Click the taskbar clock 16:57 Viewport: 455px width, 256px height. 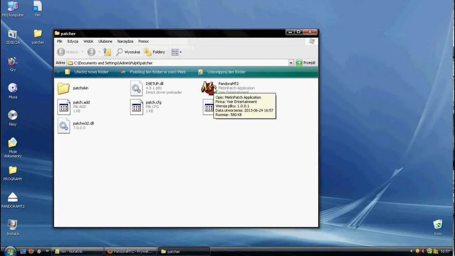pyautogui.click(x=445, y=251)
